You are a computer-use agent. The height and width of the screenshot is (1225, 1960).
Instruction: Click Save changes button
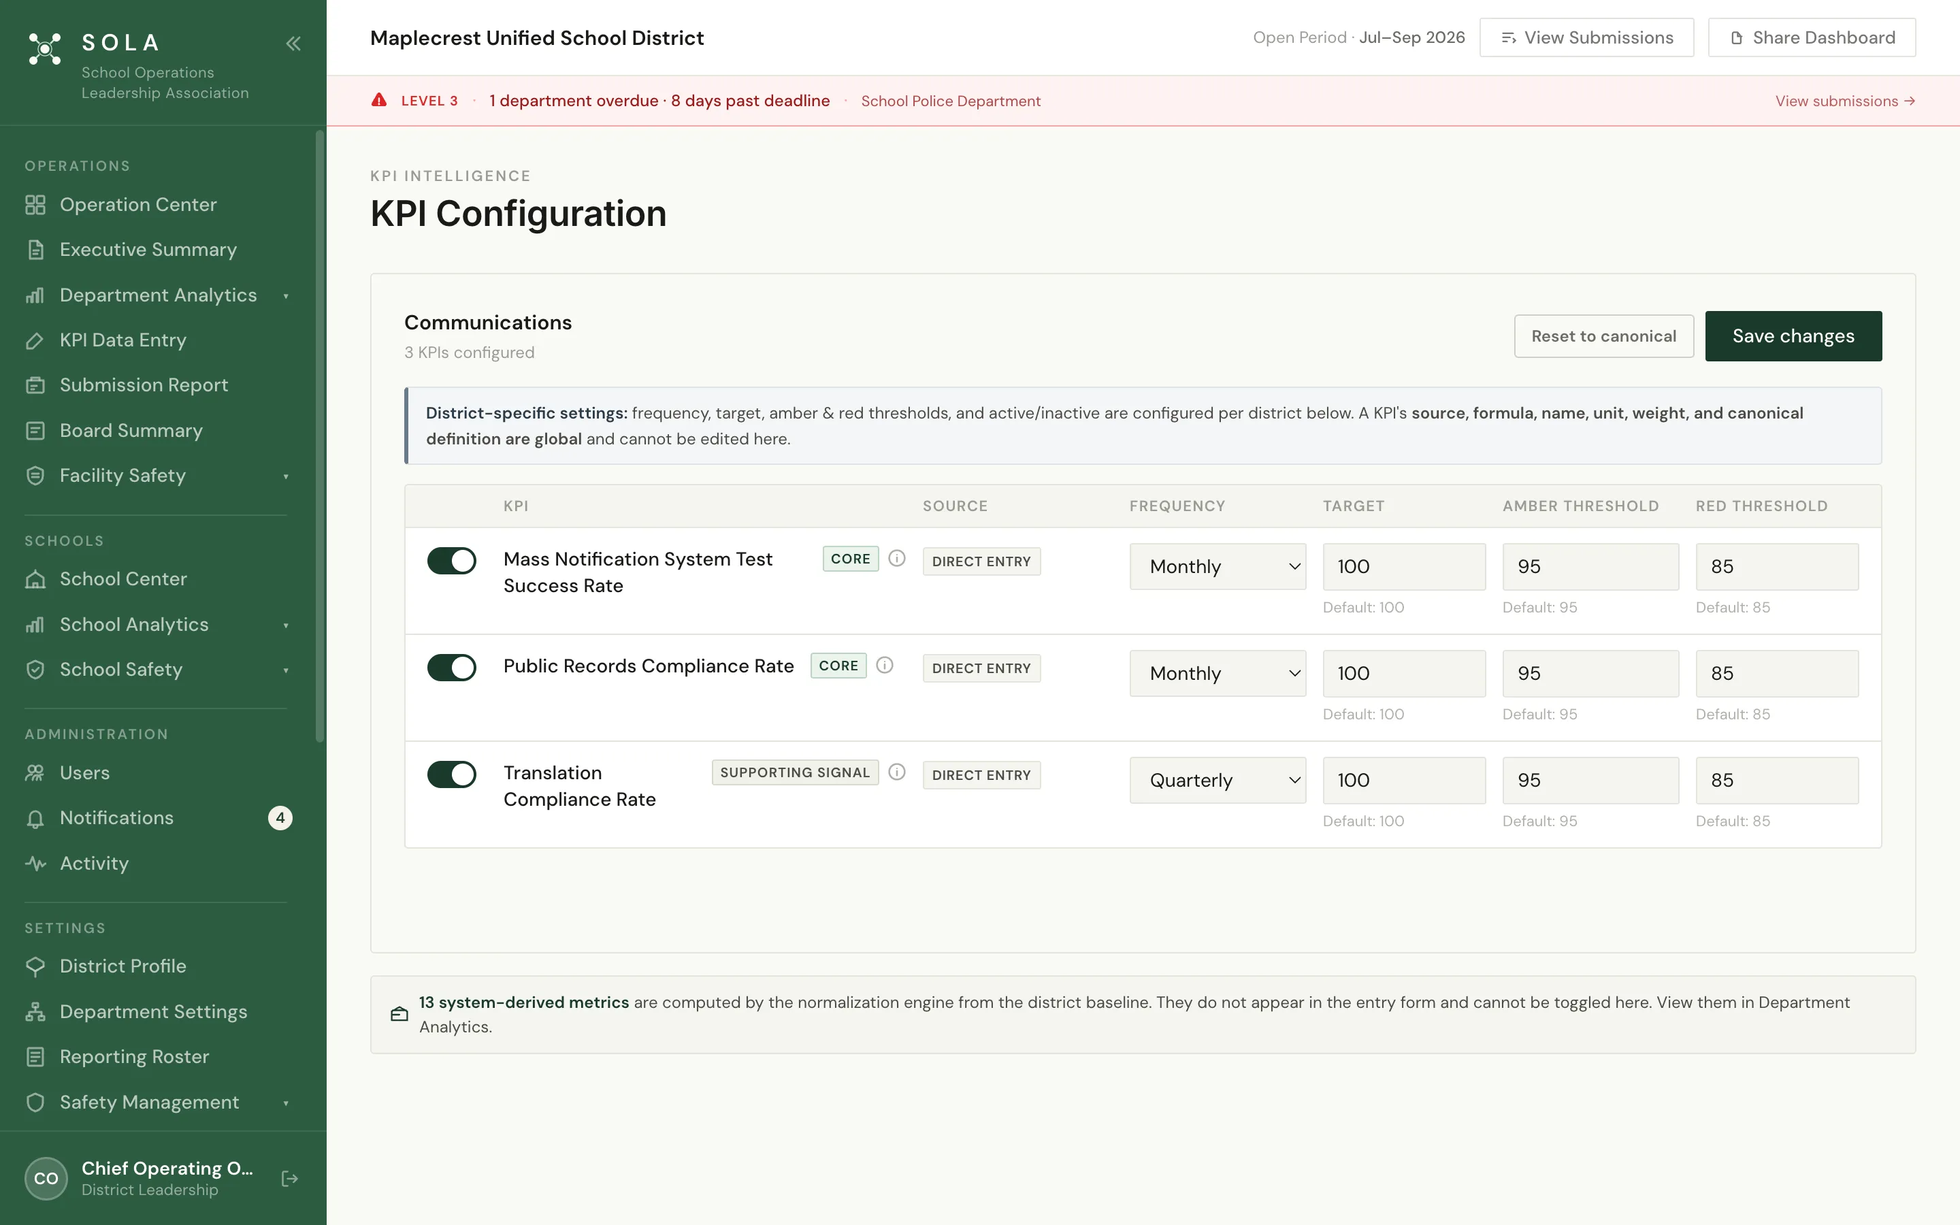tap(1793, 336)
